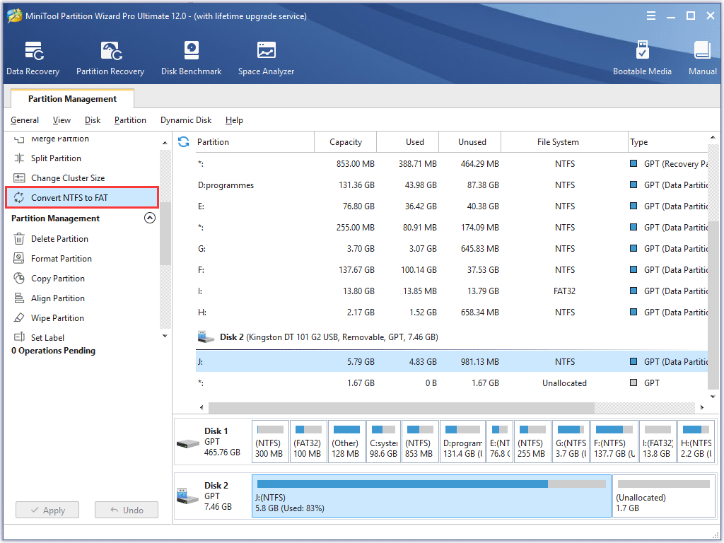This screenshot has width=724, height=543.
Task: Click NTFS 300 MB block in Disk 1
Action: [270, 442]
